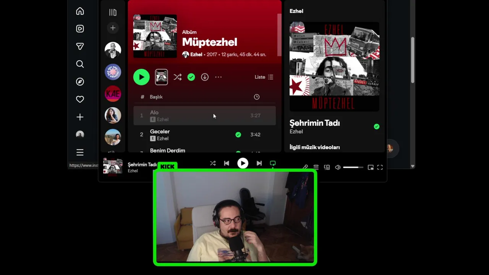Click the 3:42 duration of Geceler

tap(255, 134)
